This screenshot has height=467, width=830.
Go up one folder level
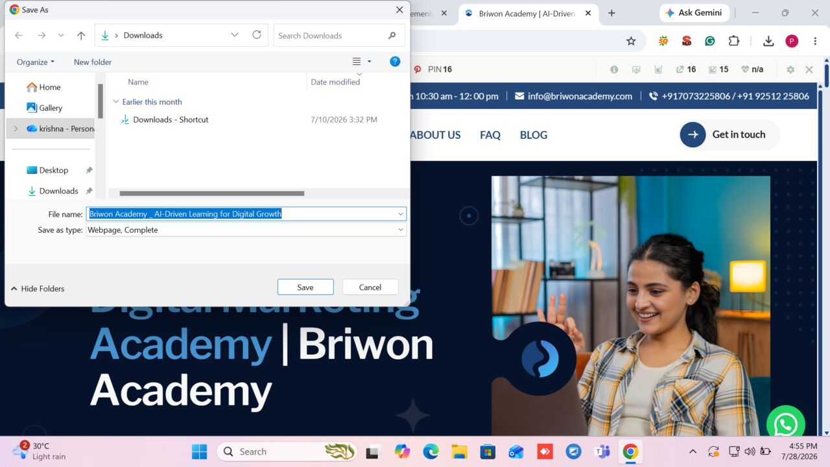[x=81, y=36]
